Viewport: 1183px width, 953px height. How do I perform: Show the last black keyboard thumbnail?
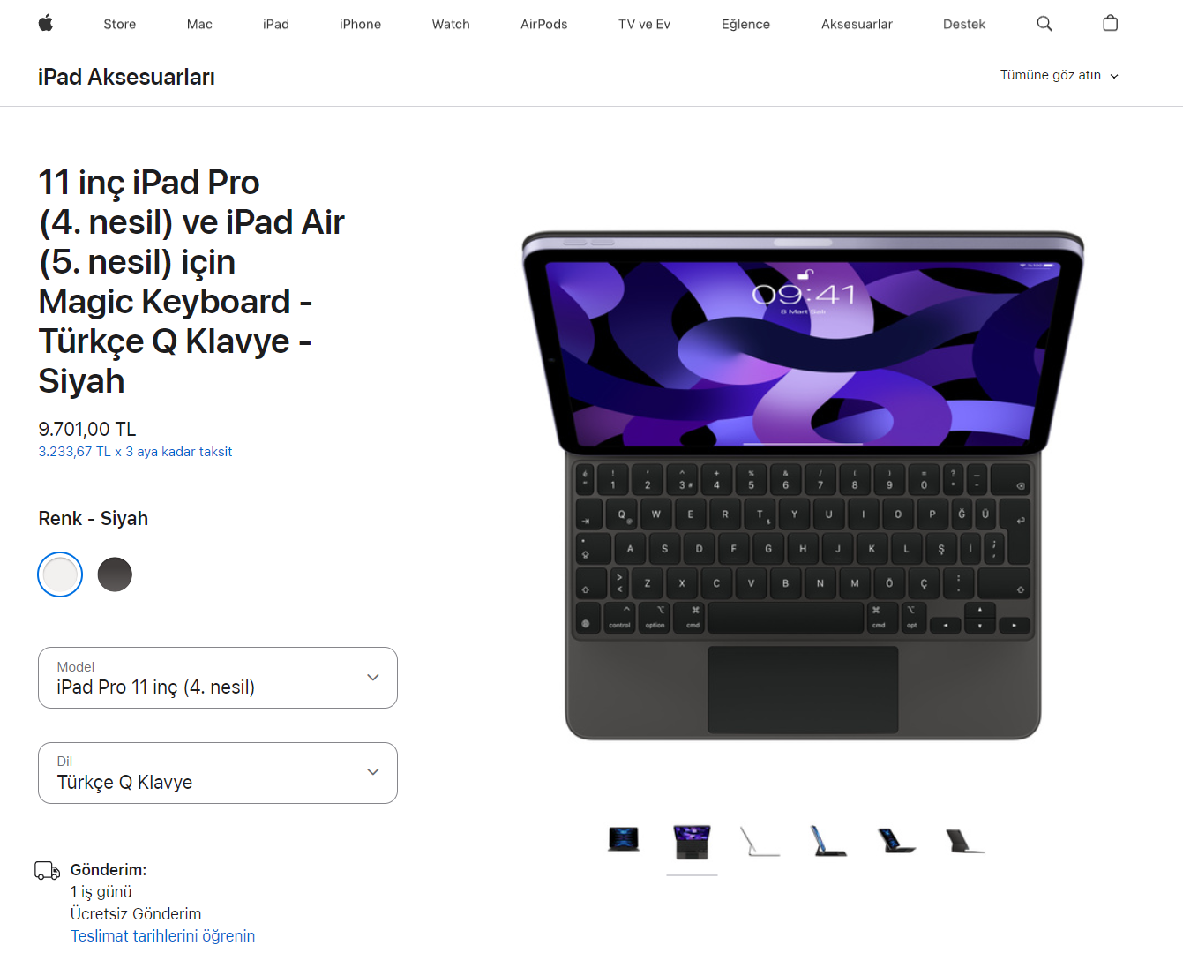(x=965, y=841)
